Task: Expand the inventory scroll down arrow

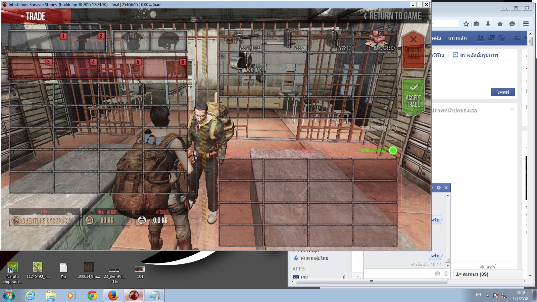Action: pos(193,191)
